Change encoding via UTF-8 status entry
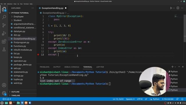 tap(139, 99)
